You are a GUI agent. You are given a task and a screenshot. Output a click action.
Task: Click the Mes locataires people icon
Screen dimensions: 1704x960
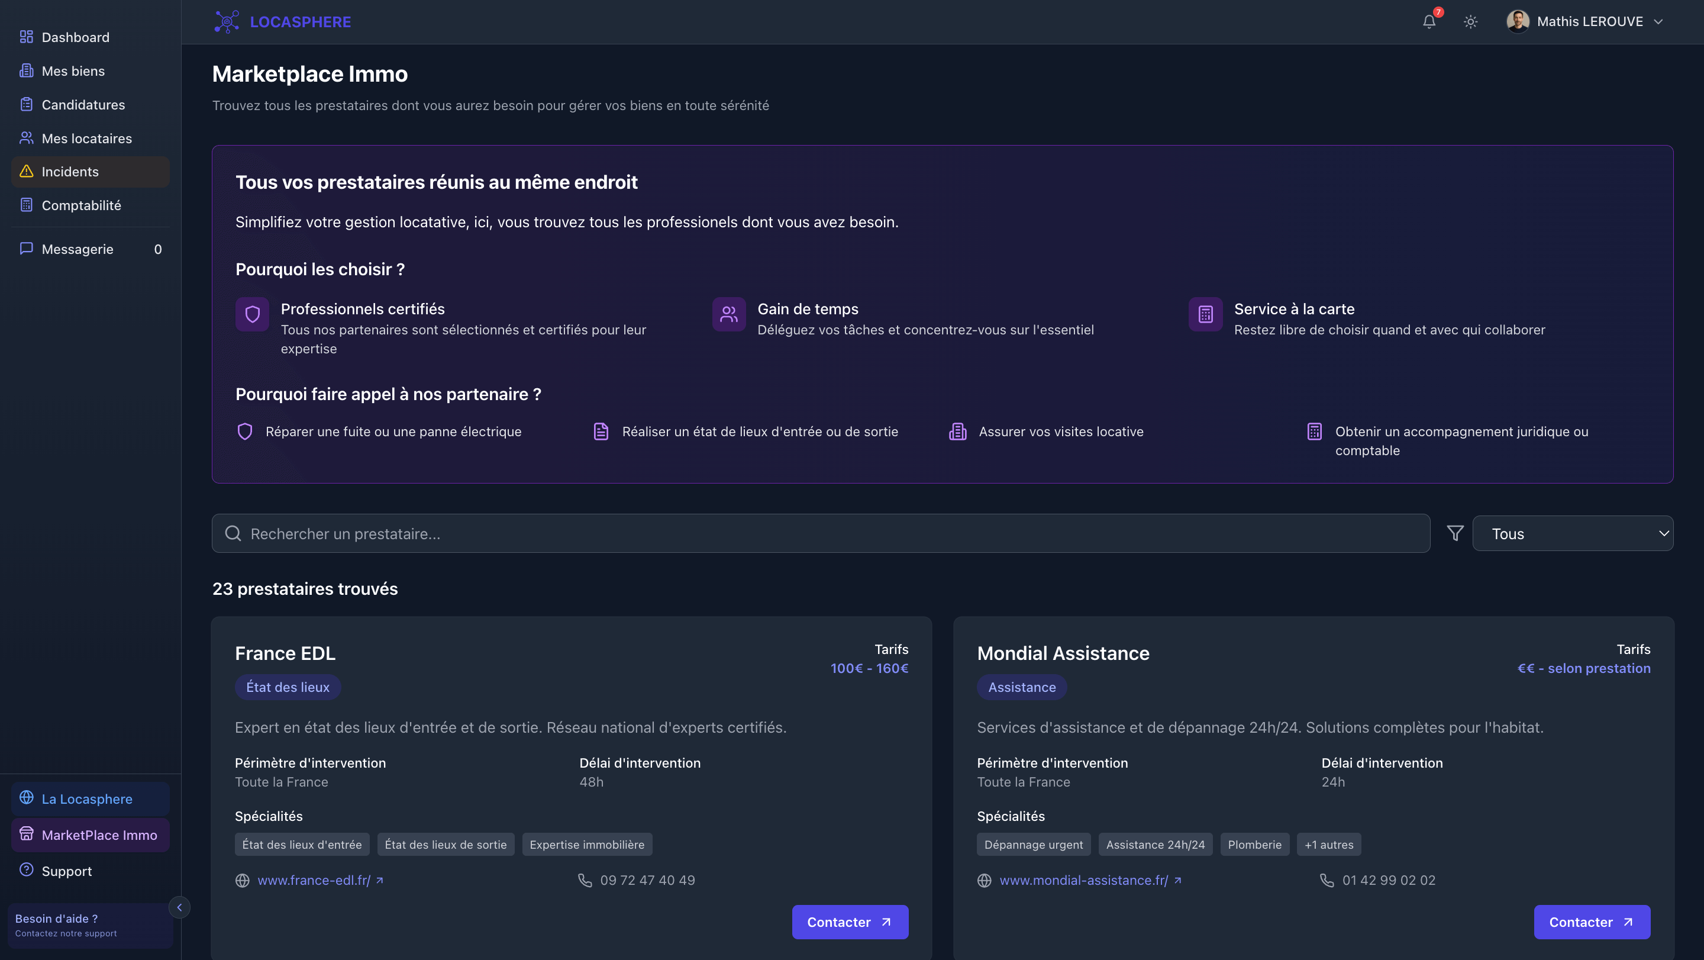click(x=27, y=138)
